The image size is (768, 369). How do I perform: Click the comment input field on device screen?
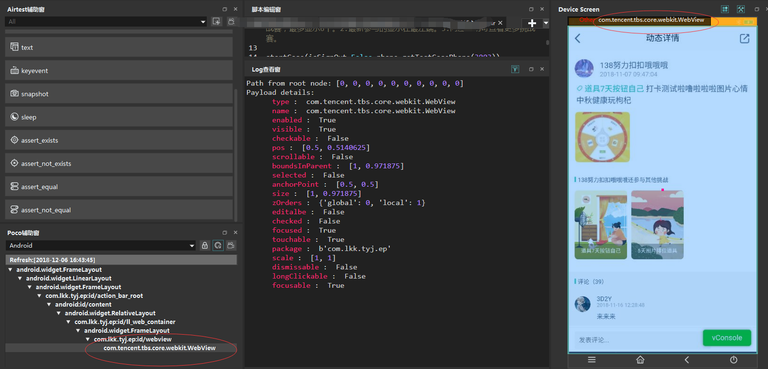638,339
